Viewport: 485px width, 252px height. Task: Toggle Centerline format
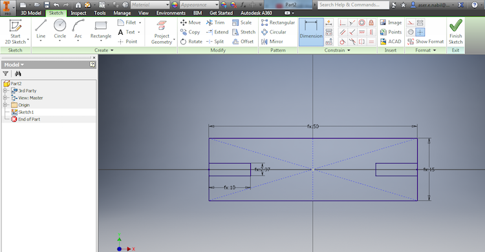coord(411,32)
